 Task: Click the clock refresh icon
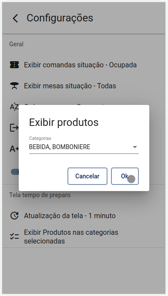pos(14,216)
